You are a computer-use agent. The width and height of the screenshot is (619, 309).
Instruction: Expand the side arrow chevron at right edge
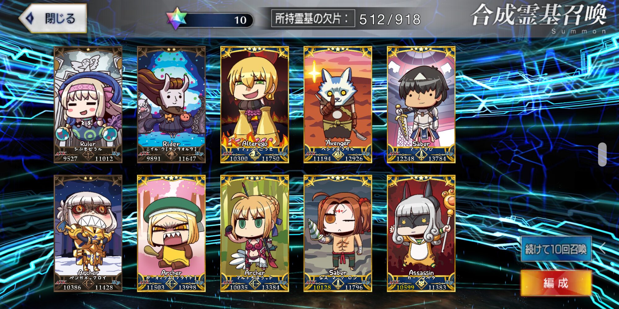tap(602, 248)
